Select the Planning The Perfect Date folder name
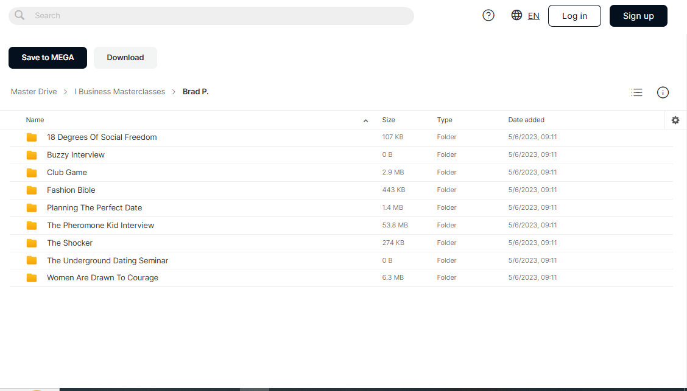This screenshot has height=391, width=687. coord(94,208)
